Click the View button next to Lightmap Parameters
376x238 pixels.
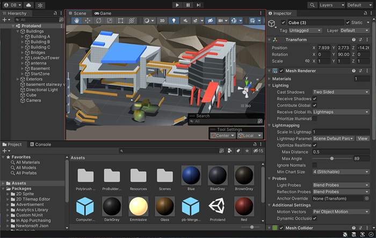363,139
